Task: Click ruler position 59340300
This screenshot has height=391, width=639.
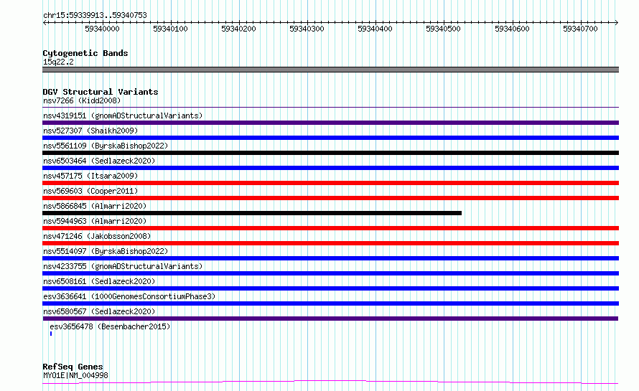Action: coord(307,29)
